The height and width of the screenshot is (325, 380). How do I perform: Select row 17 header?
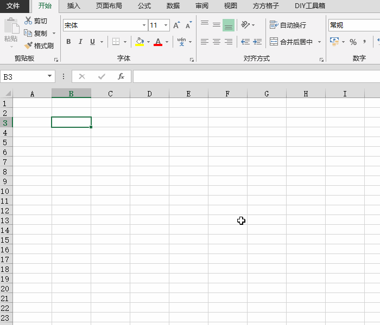coord(7,259)
